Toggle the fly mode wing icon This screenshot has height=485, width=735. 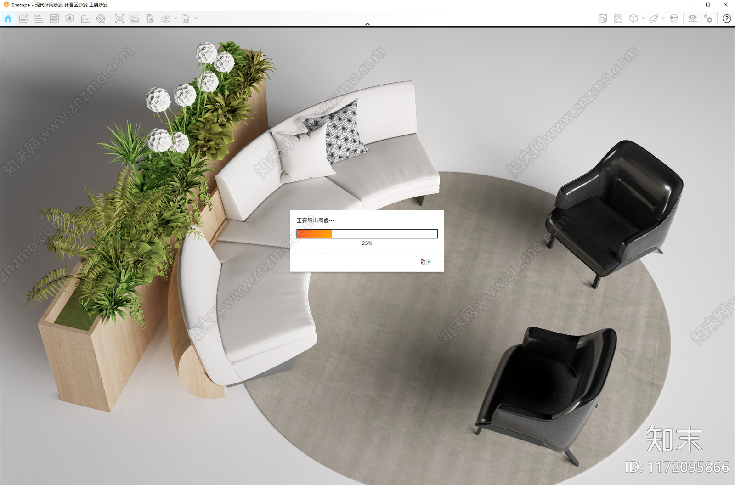[x=654, y=18]
